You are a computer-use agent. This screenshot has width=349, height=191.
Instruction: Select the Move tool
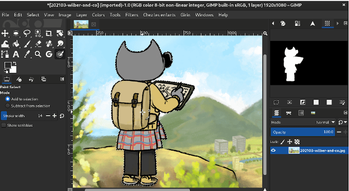[x=5, y=33]
